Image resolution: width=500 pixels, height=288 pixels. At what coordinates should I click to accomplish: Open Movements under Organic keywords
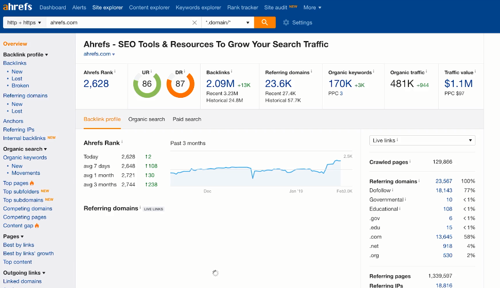[x=26, y=173]
